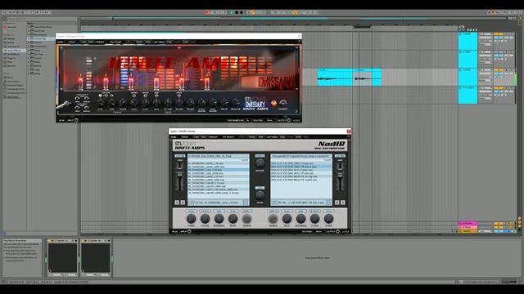
Task: Adjust the Emissary Presence knob
Action: coord(235,103)
